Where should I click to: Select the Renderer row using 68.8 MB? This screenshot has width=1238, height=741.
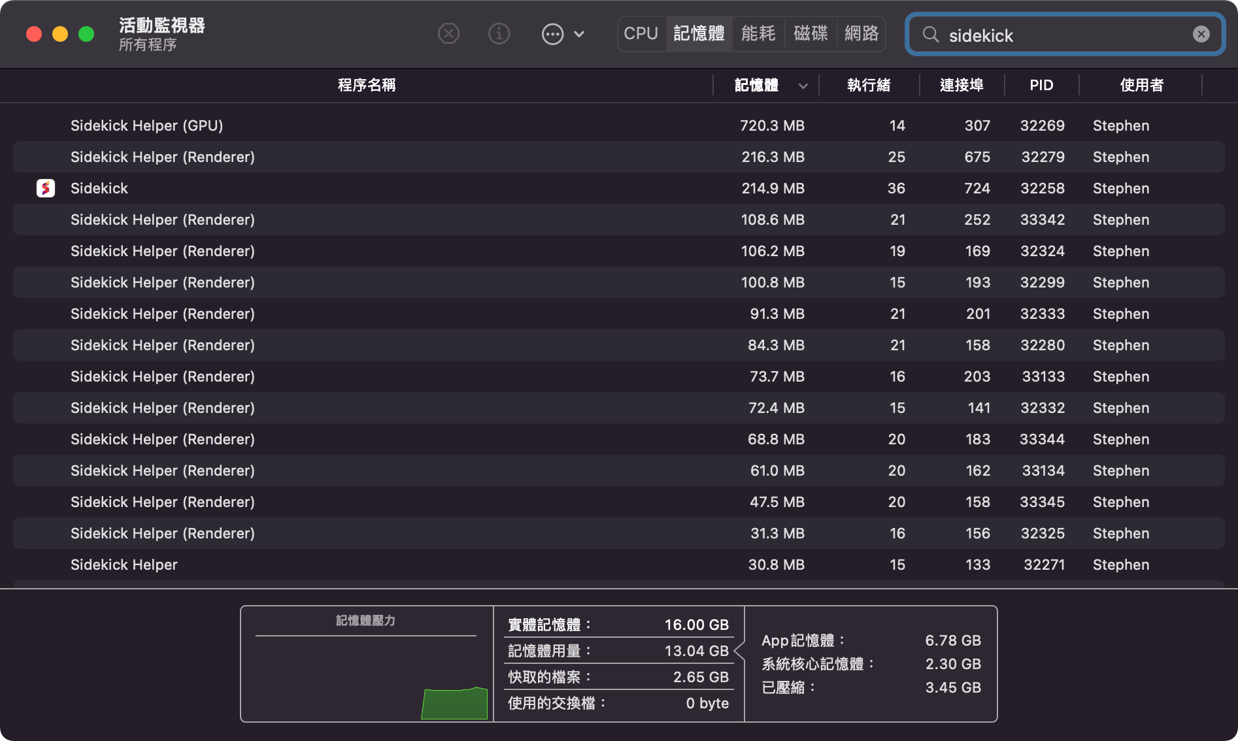pyautogui.click(x=618, y=439)
